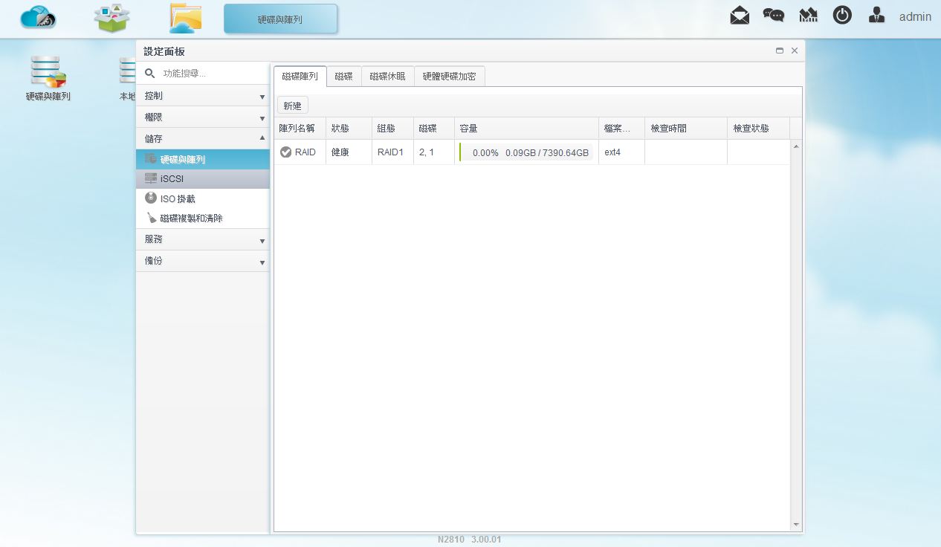
Task: Click the 新建 button
Action: coord(293,106)
